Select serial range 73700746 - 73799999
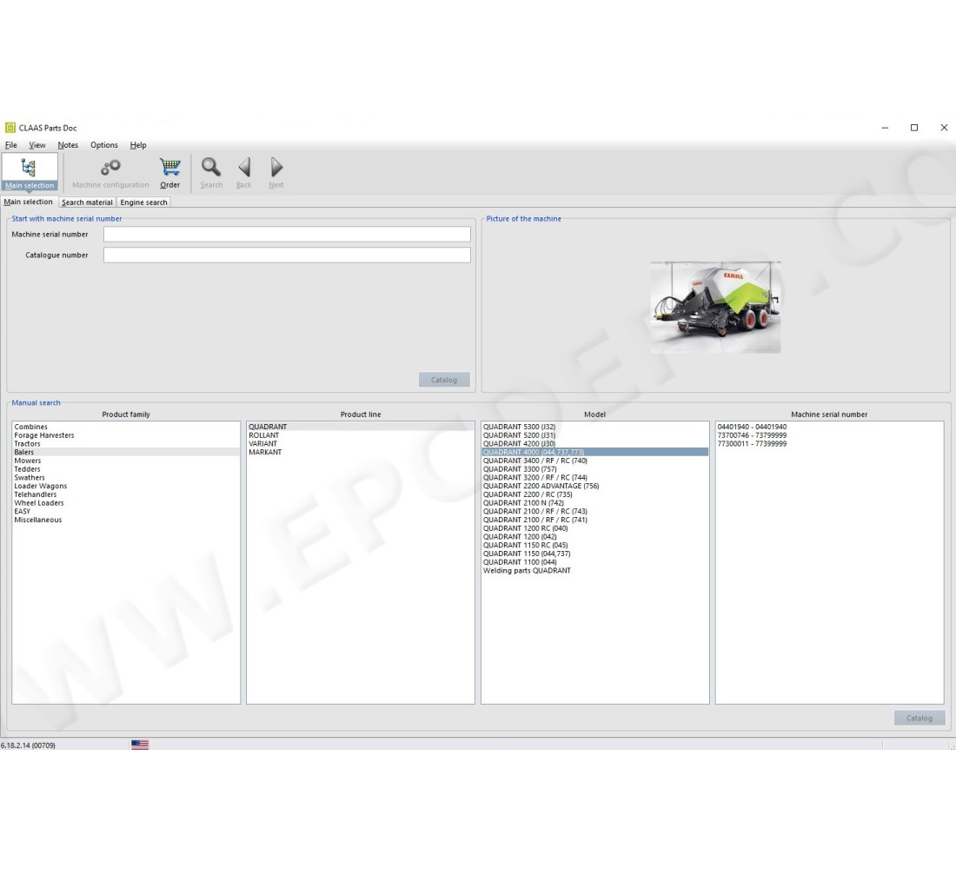 click(829, 435)
